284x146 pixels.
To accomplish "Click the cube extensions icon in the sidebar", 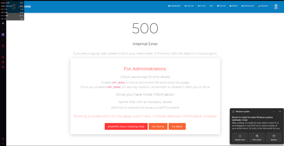I will point(3,62).
